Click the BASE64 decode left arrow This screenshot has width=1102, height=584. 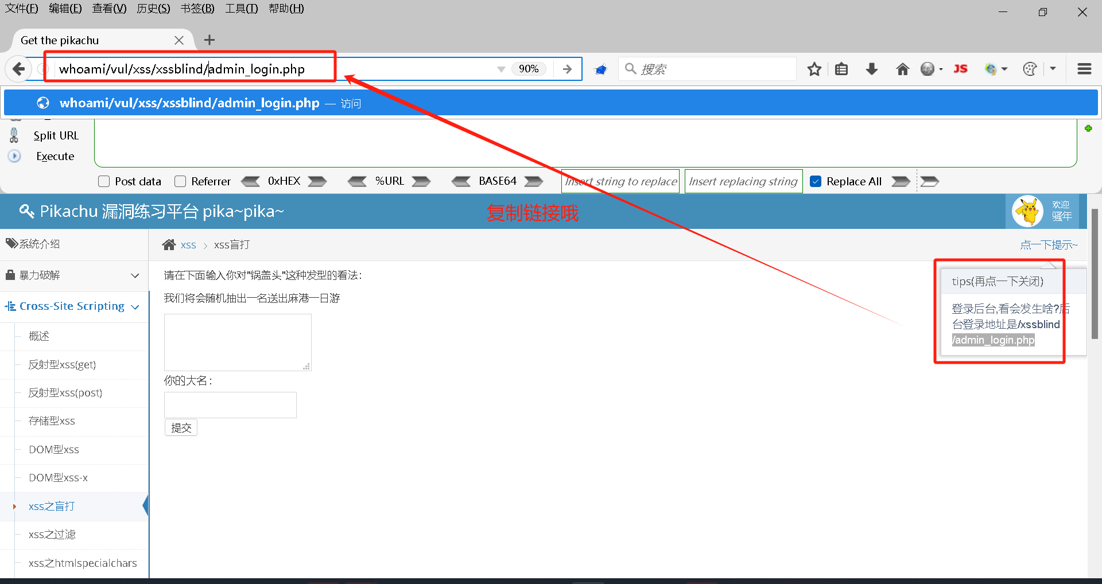pos(461,181)
